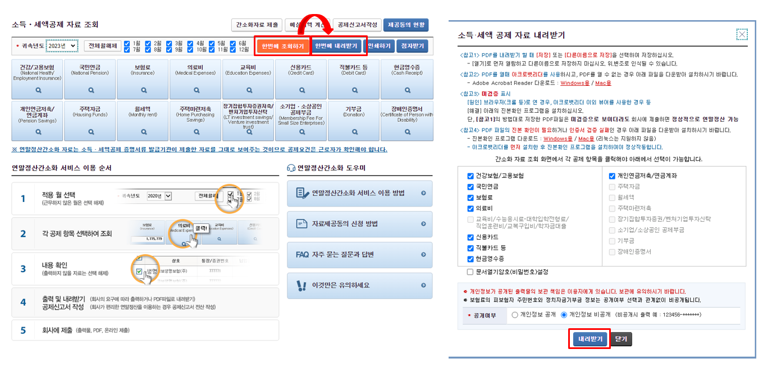
Task: Look up 국민연금 National Pension data
Action: [90, 90]
